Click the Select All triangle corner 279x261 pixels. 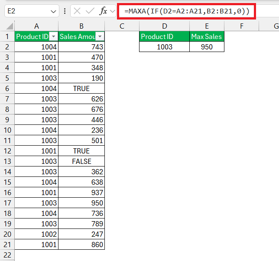tap(9, 26)
